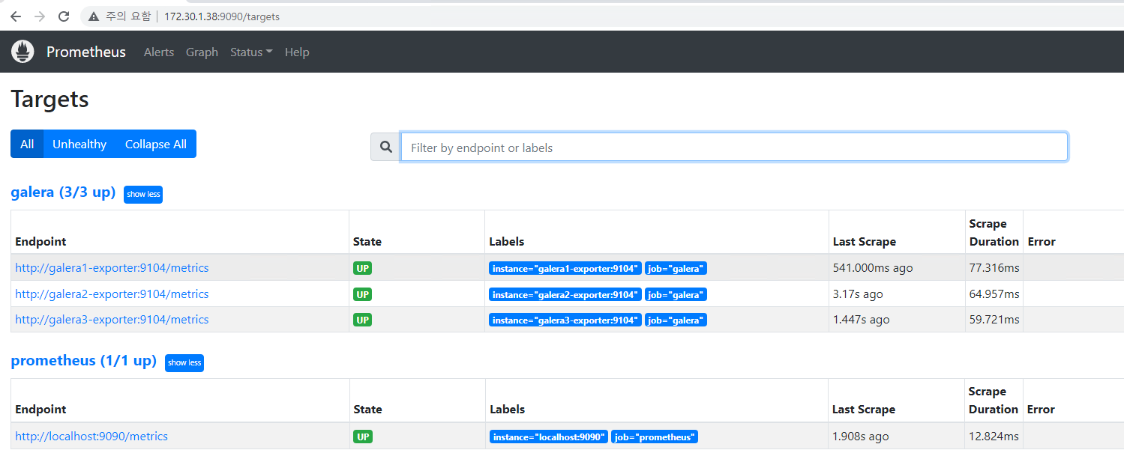Open the Status dropdown menu
1124x456 pixels.
point(251,52)
